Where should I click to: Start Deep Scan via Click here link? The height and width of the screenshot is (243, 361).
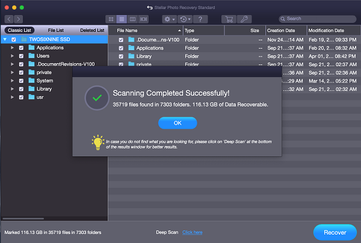pyautogui.click(x=193, y=232)
